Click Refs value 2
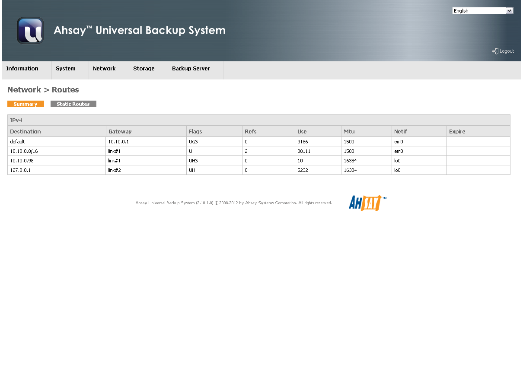Image resolution: width=523 pixels, height=377 pixels. [246, 151]
